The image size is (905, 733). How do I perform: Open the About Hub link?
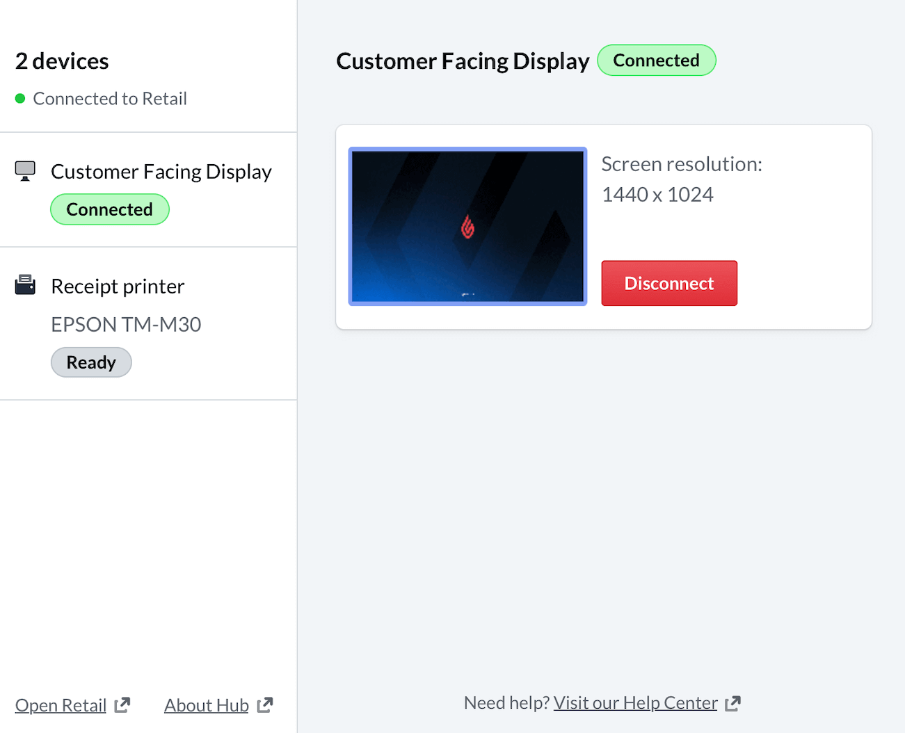coord(207,705)
